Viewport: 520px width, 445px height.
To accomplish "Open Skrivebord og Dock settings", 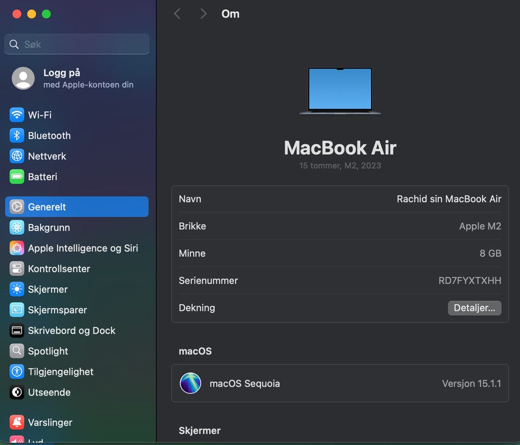I will point(71,331).
